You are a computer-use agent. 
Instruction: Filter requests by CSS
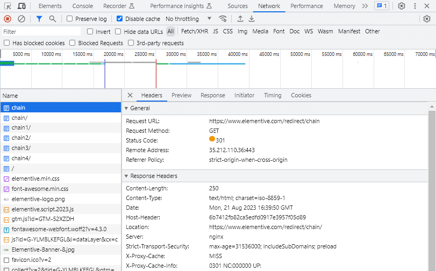click(228, 31)
